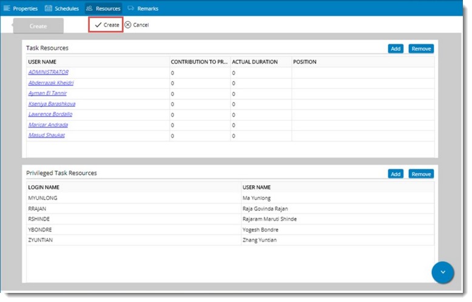
Task: Open the Abderrazak Kheidri user link
Action: (51, 83)
